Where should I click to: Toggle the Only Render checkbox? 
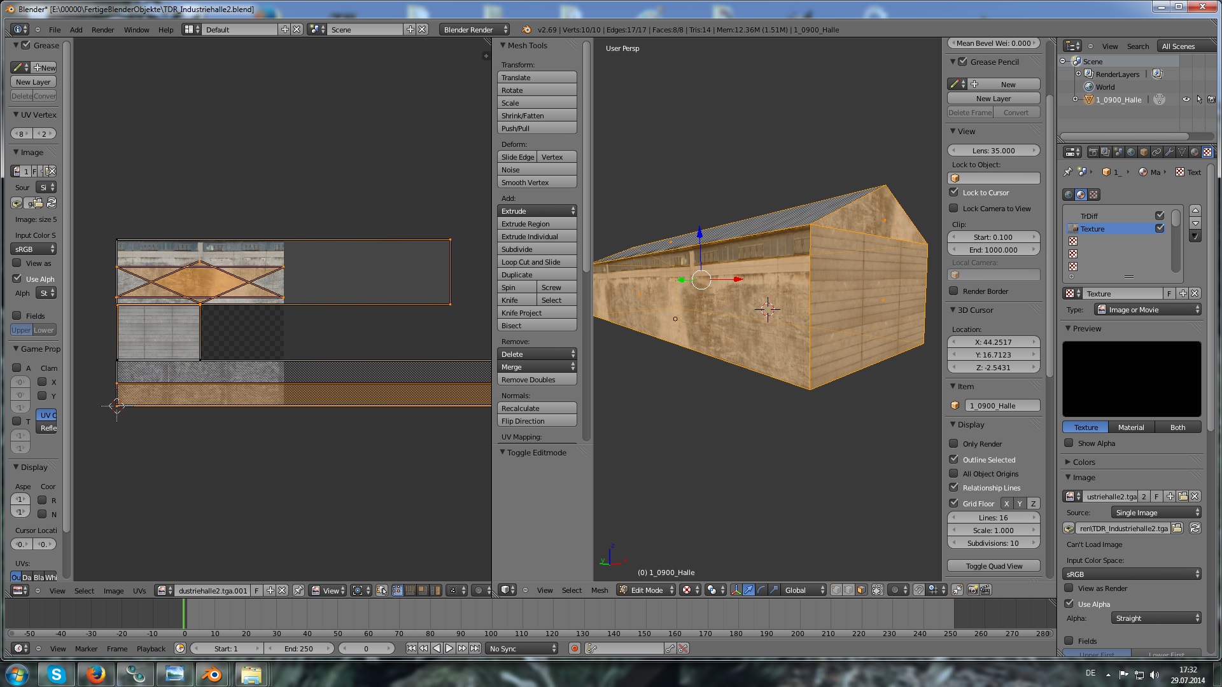pos(953,444)
